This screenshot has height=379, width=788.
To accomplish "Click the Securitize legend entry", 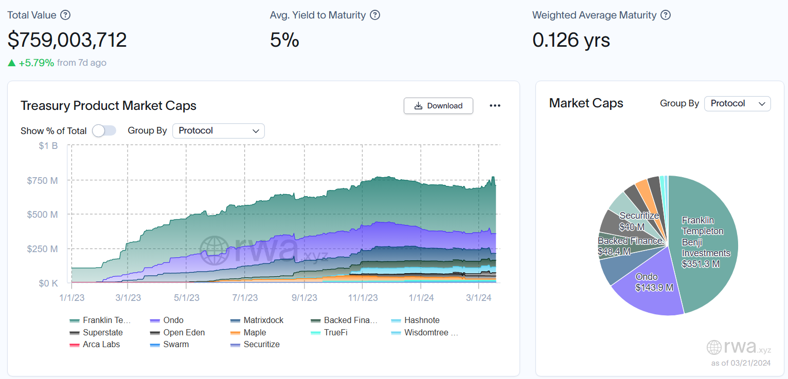I will (255, 344).
